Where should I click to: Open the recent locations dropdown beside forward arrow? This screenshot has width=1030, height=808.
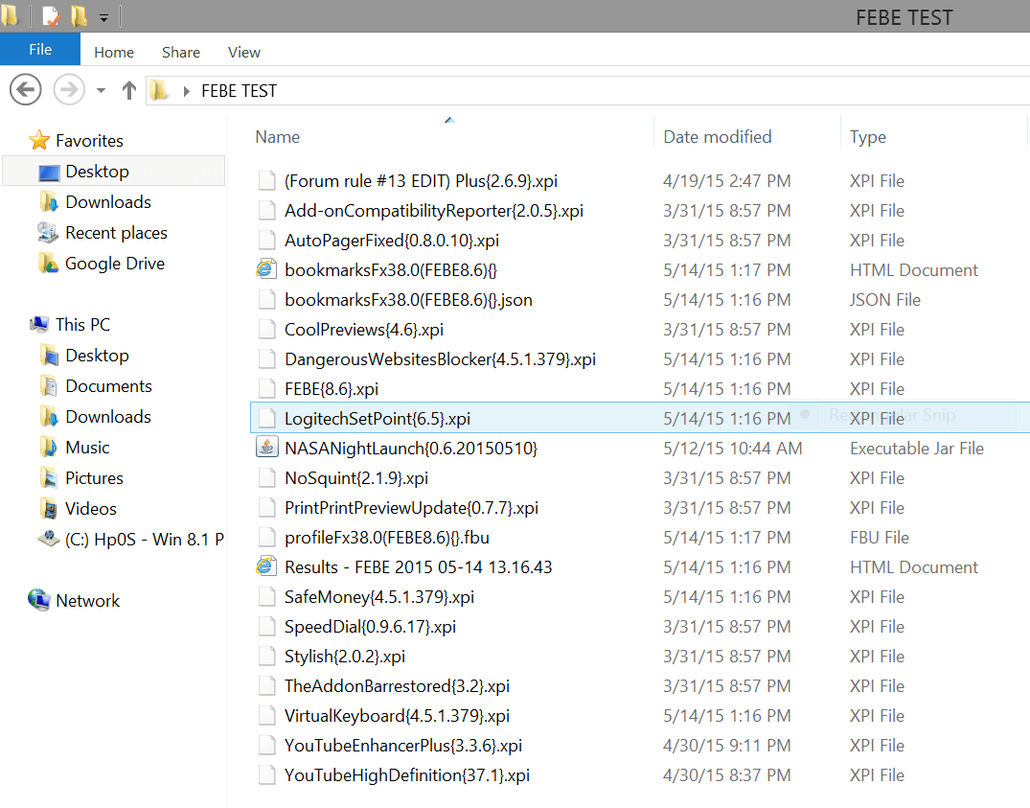click(100, 89)
